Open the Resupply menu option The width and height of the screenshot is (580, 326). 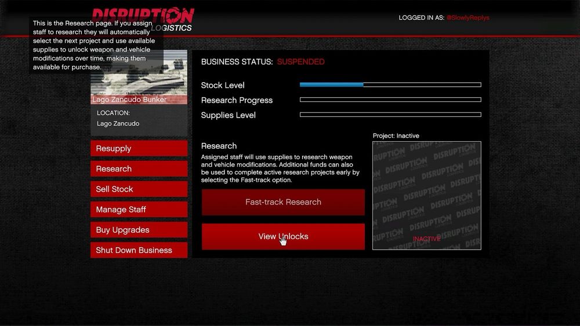coord(139,148)
